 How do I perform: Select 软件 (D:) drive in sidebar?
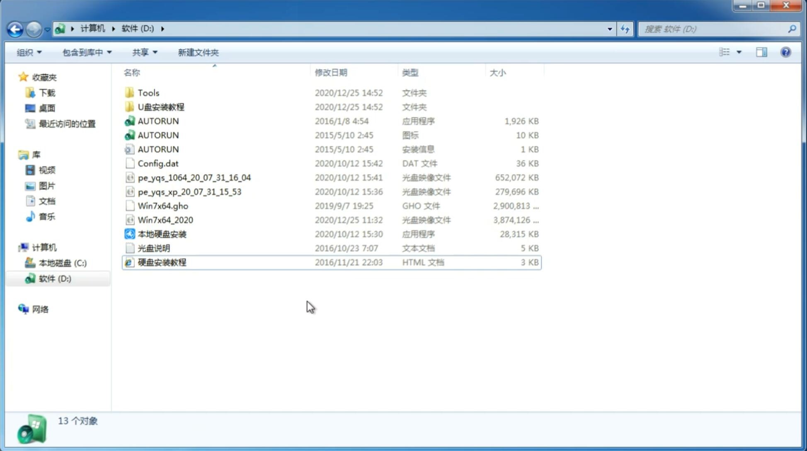click(x=54, y=279)
